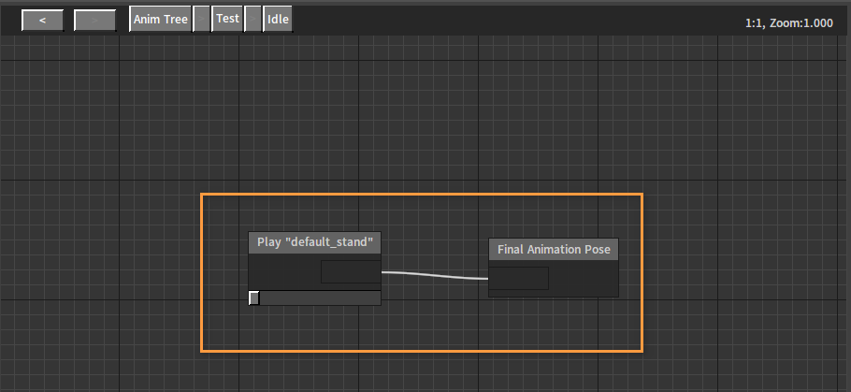The image size is (851, 392).
Task: Click the output pin on the Play "default_stand" node
Action: click(351, 272)
